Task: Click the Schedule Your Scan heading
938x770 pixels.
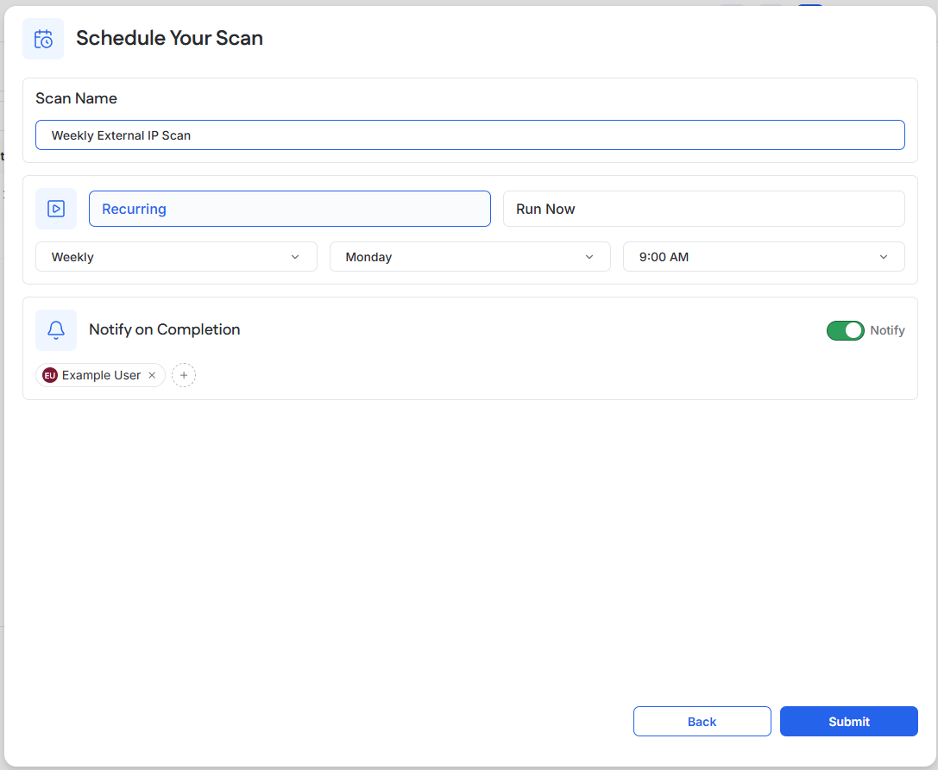Action: 169,38
